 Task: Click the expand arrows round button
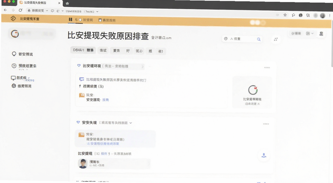(276, 39)
